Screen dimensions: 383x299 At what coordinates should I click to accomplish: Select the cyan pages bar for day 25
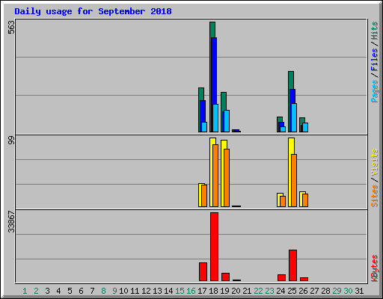pyautogui.click(x=294, y=117)
